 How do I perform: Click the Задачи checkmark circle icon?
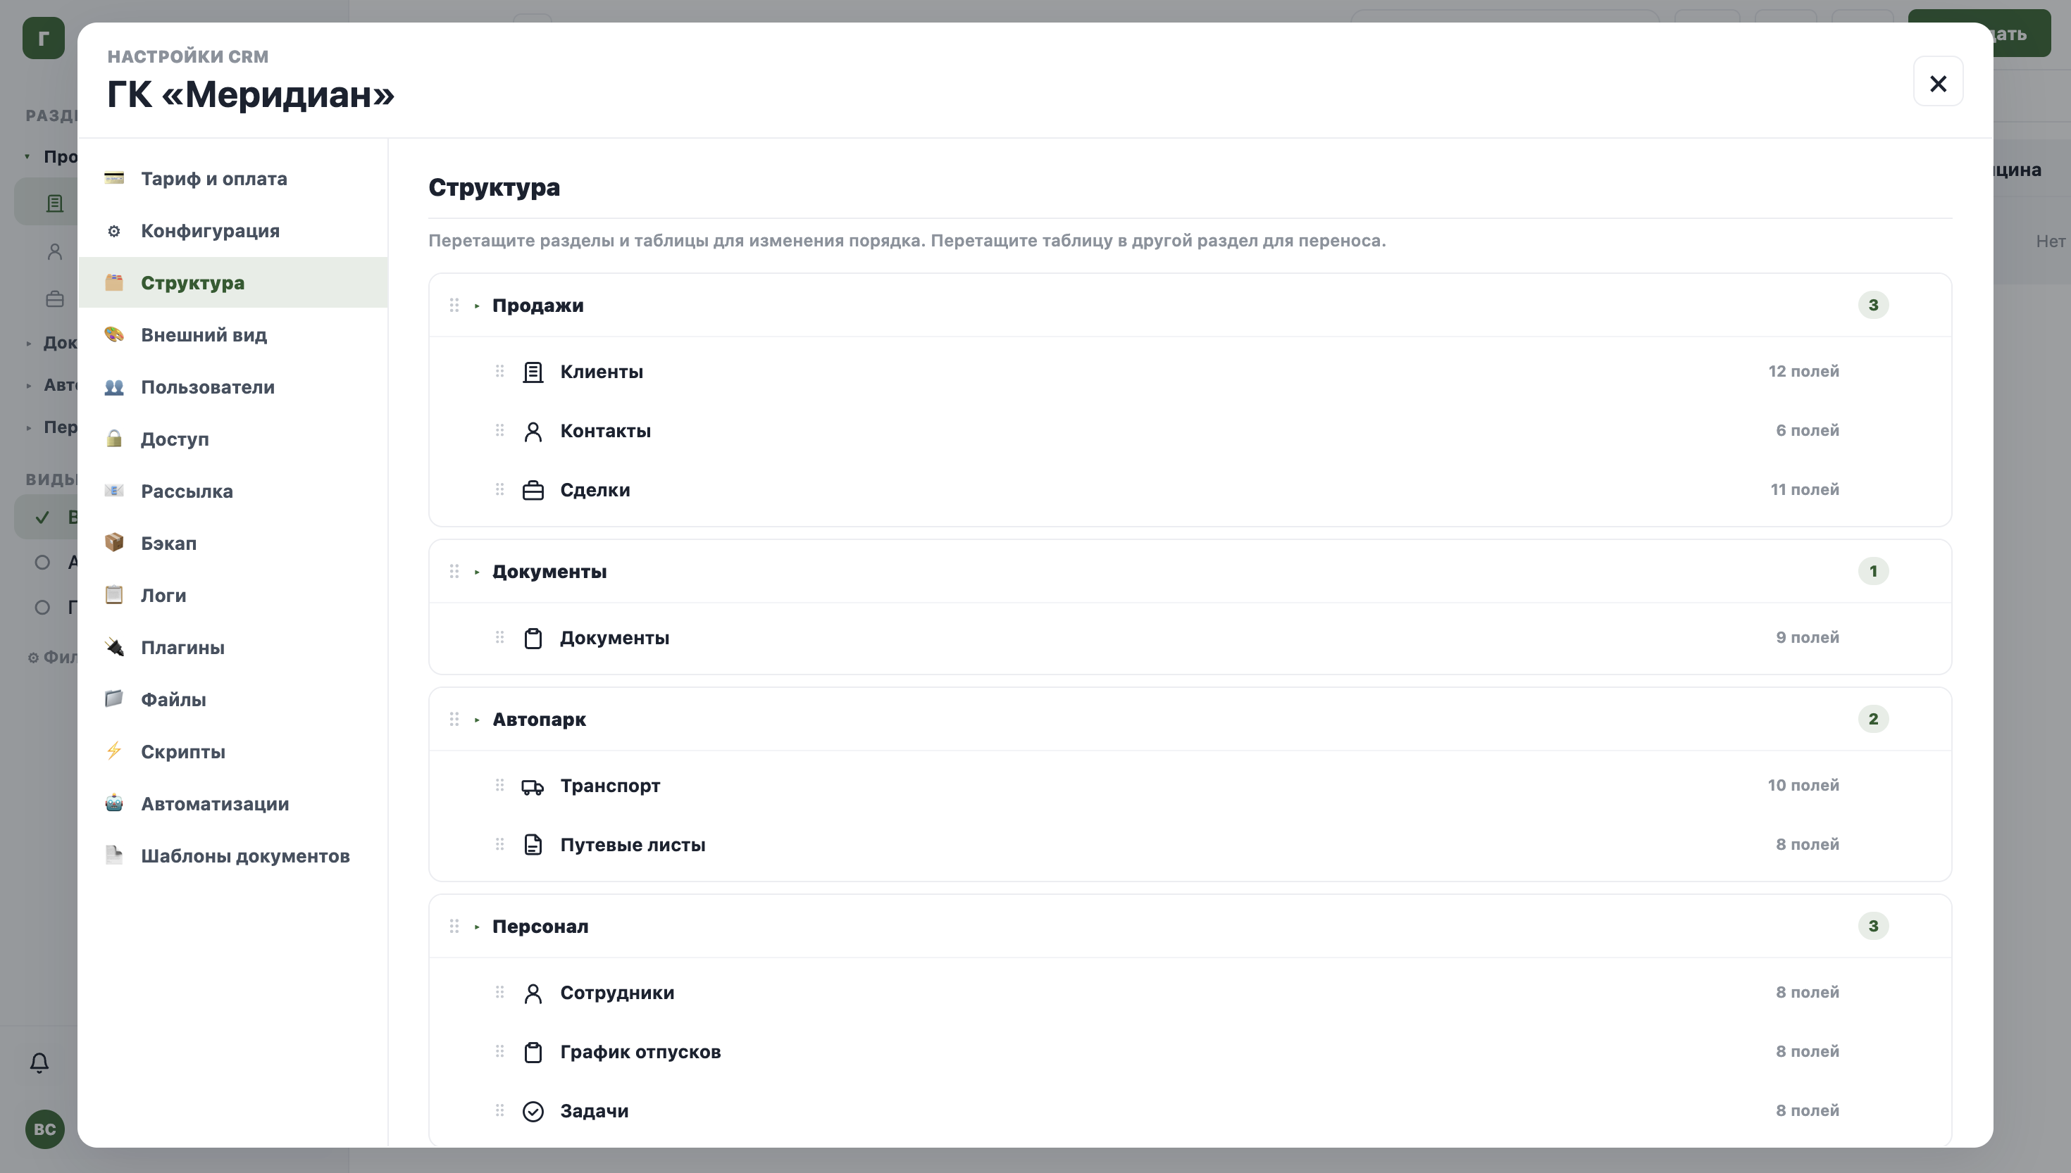[x=533, y=1112]
